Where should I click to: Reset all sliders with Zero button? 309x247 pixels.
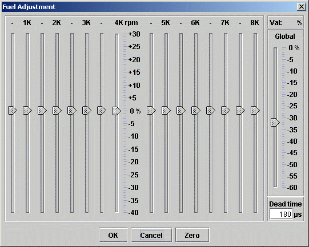pyautogui.click(x=192, y=235)
